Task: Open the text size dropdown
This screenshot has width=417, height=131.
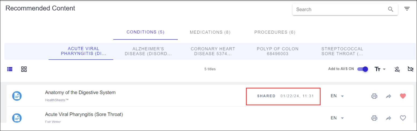Action: (x=380, y=69)
